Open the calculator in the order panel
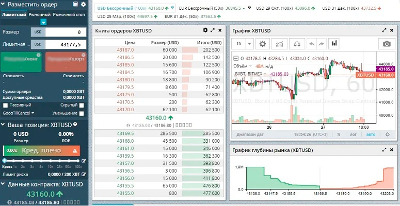This screenshot has height=206, width=400. 76,4
